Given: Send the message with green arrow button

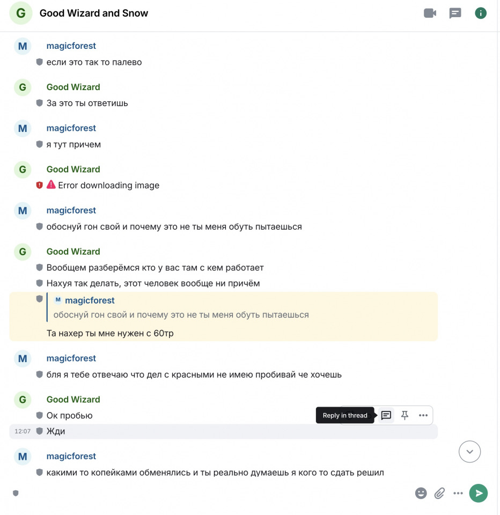Looking at the screenshot, I should coord(479,493).
